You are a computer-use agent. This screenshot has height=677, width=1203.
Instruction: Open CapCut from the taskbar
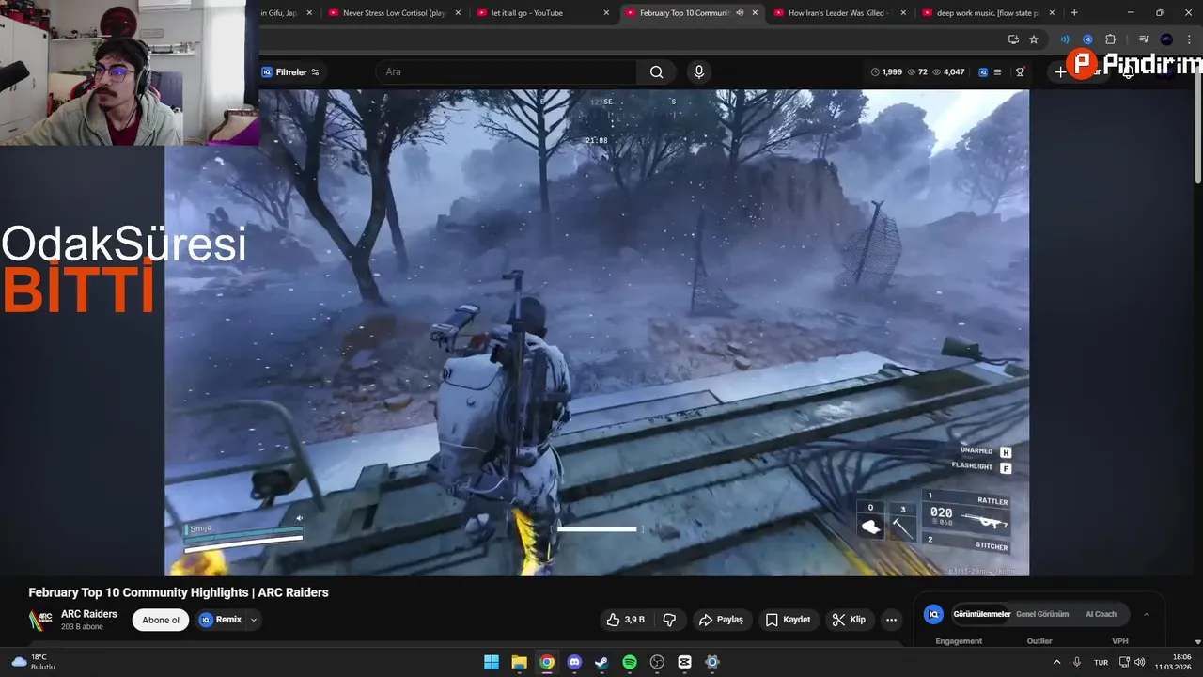pos(684,662)
